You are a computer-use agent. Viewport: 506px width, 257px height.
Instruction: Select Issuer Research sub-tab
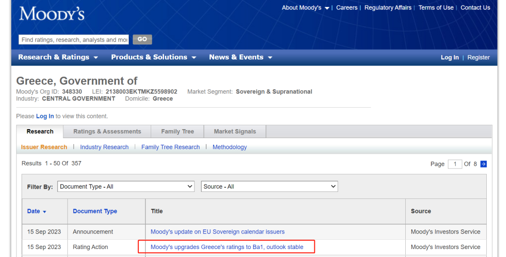44,147
